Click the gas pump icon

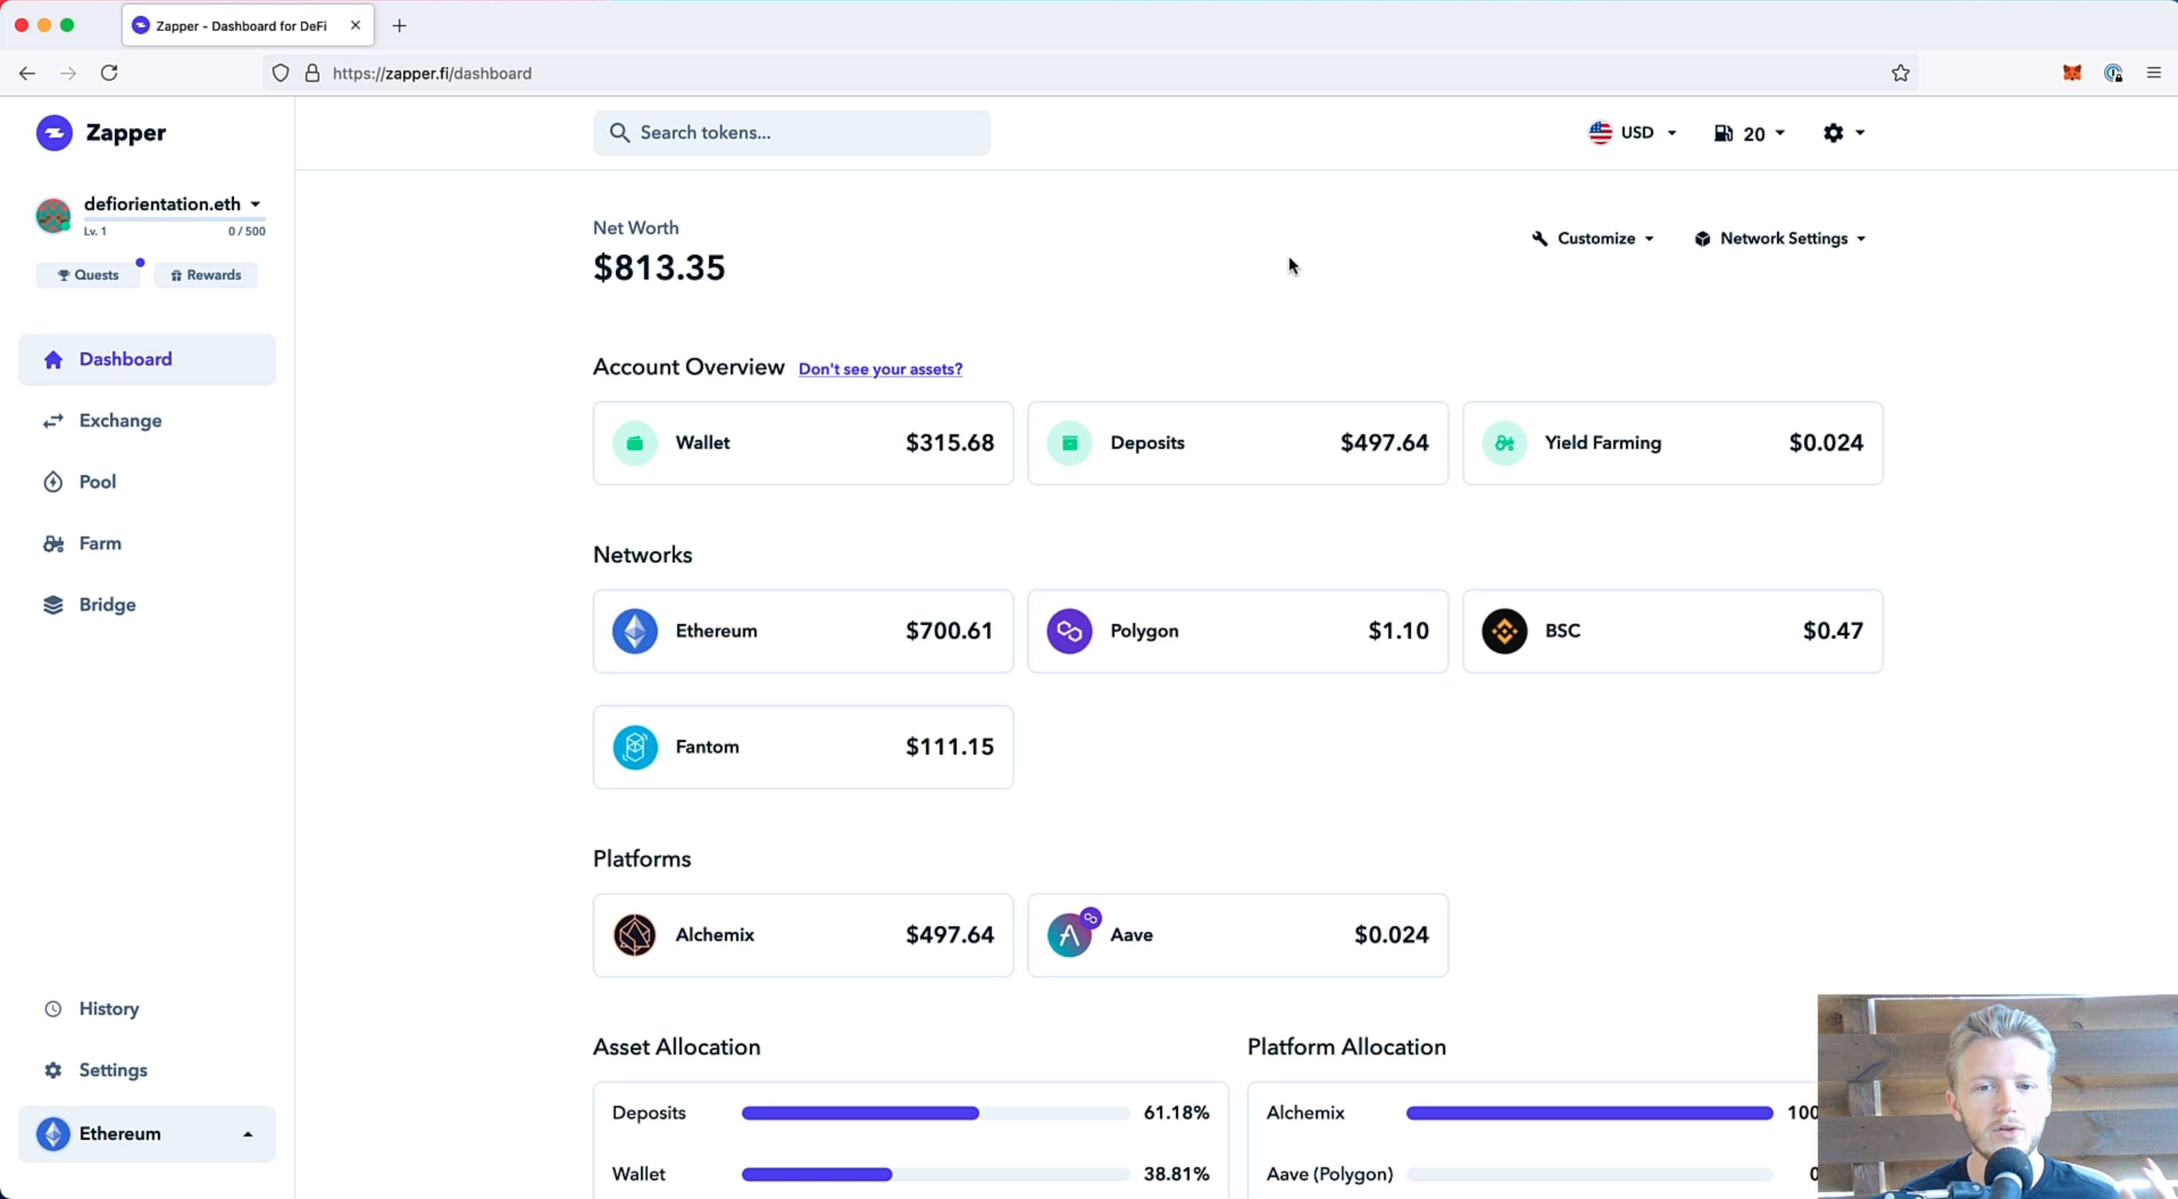(x=1722, y=134)
